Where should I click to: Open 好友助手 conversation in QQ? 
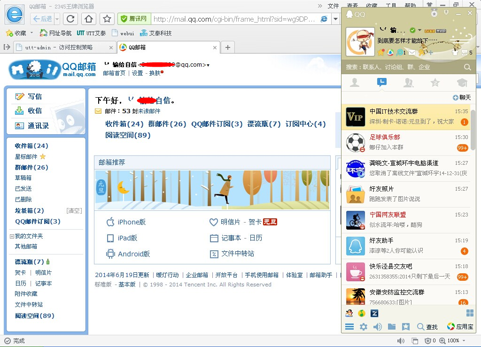(x=406, y=246)
